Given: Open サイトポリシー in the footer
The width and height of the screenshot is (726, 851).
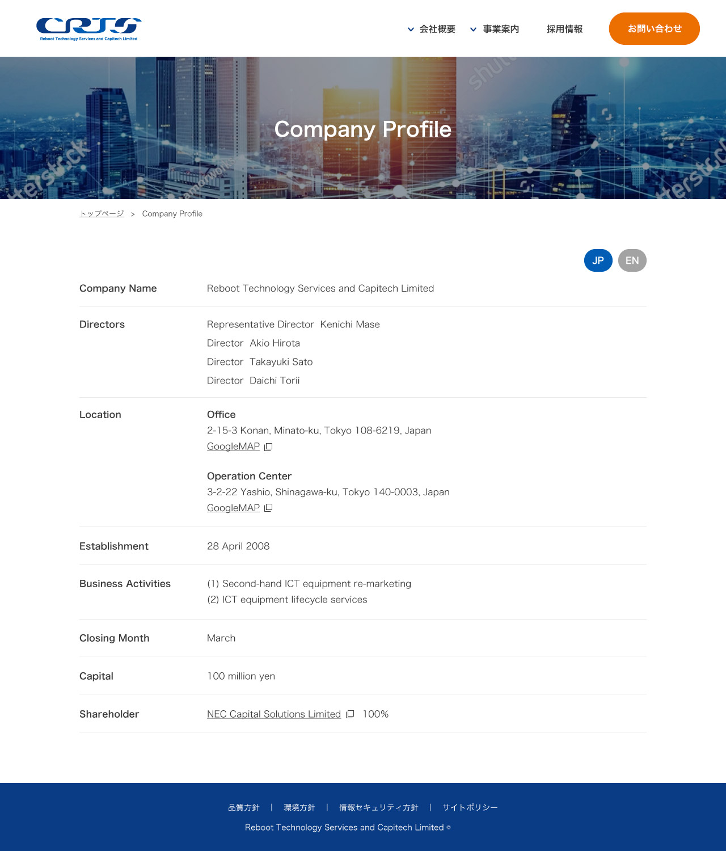Looking at the screenshot, I should click(x=470, y=807).
